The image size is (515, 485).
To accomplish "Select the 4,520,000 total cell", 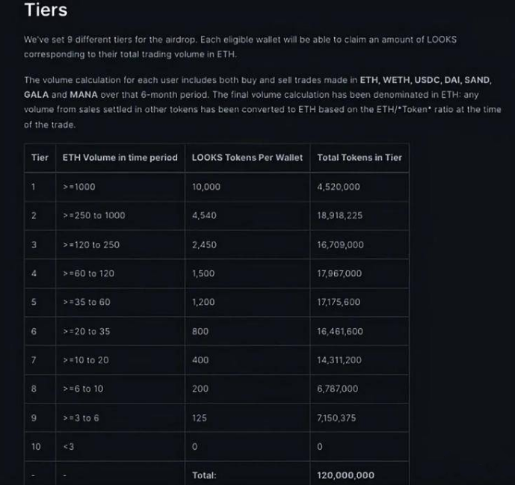I will (x=360, y=187).
